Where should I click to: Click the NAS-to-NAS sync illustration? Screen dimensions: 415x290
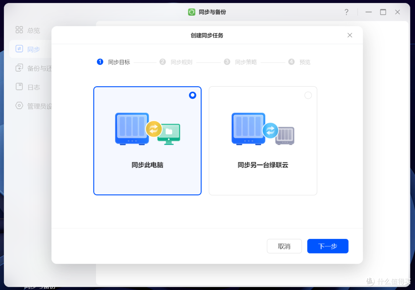[x=263, y=129]
